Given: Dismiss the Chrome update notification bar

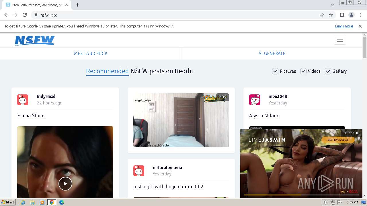Looking at the screenshot, I should (360, 26).
